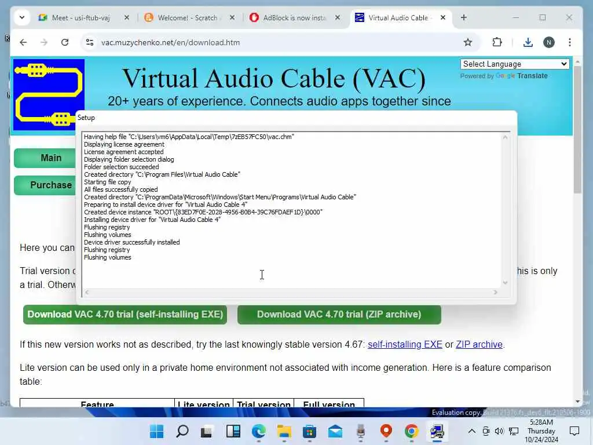Image resolution: width=593 pixels, height=445 pixels.
Task: Switch to the AdBlock is now installed tab
Action: pyautogui.click(x=294, y=18)
